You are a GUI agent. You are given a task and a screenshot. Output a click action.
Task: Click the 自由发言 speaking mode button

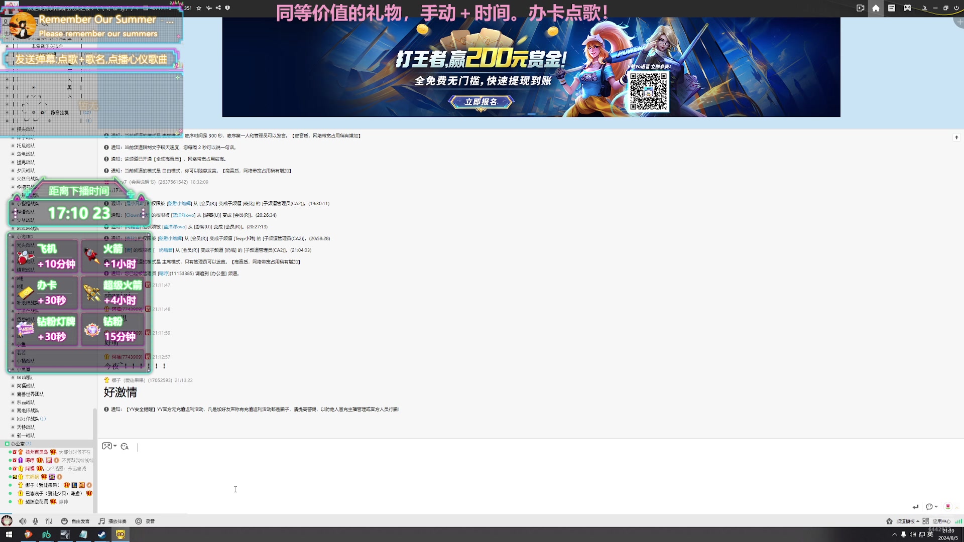point(75,521)
